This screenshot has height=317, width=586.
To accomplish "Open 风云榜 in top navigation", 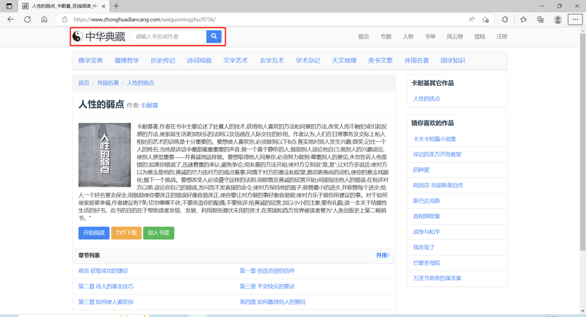I will [x=455, y=36].
